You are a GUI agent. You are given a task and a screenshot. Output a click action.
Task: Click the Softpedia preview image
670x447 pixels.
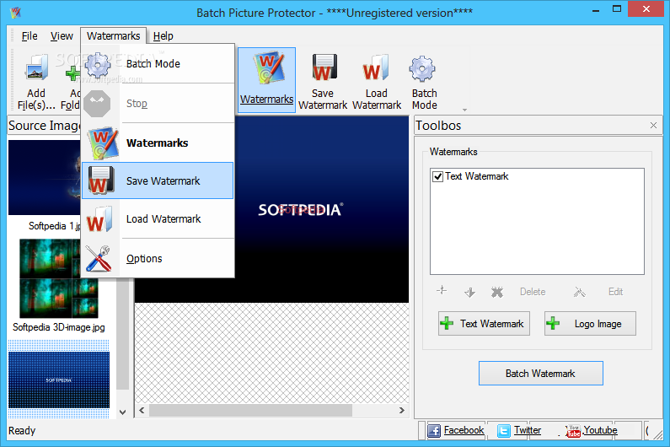321,209
